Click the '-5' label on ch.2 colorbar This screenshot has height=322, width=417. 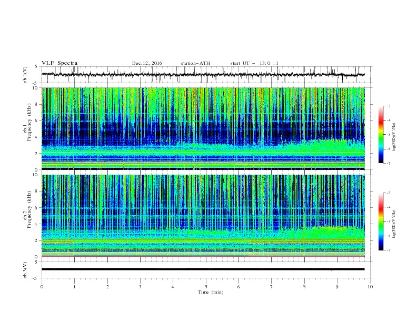[389, 222]
